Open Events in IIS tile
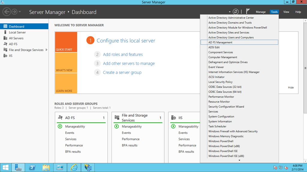 [x=183, y=133]
